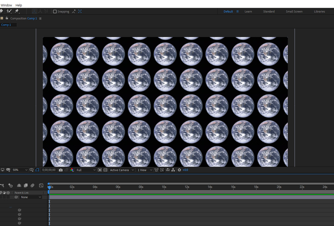
Task: Switch to the Learn workspace
Action: [x=248, y=11]
